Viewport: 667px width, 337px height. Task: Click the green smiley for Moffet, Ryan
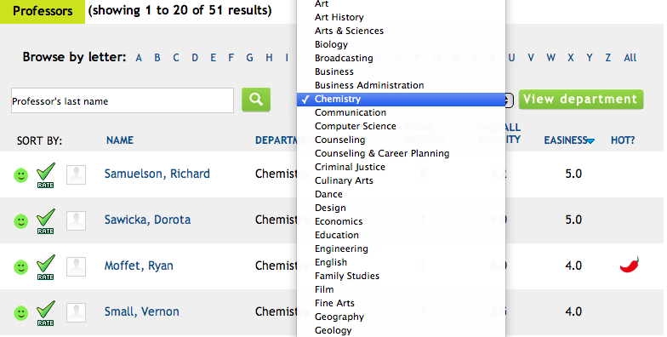click(20, 267)
